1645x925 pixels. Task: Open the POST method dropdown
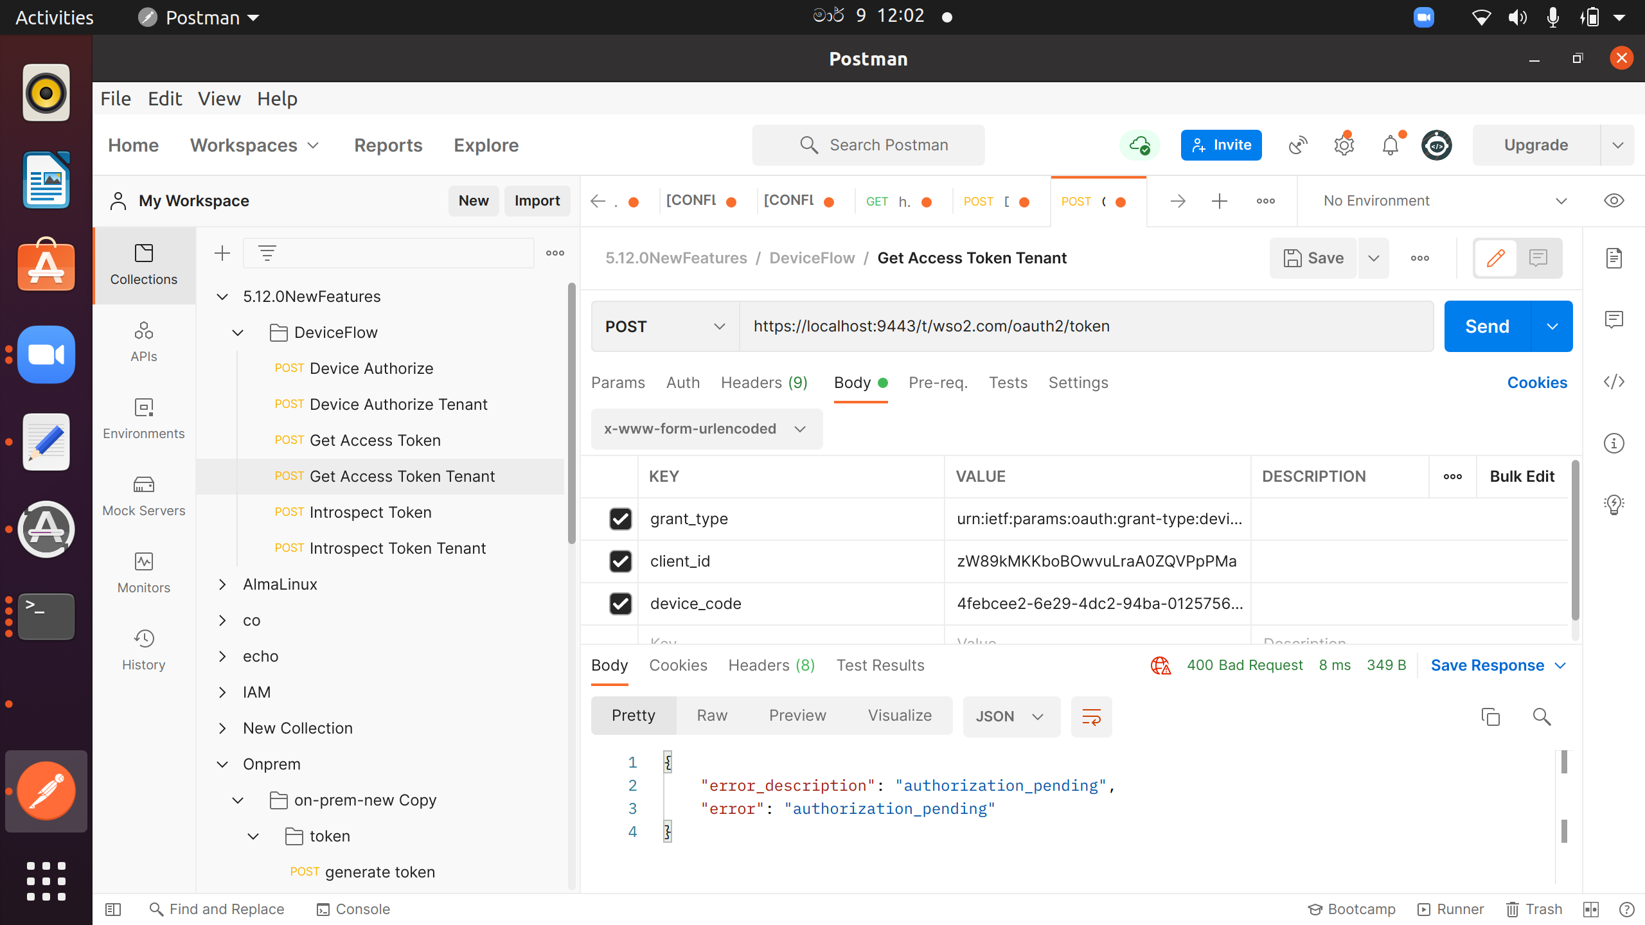tap(664, 326)
